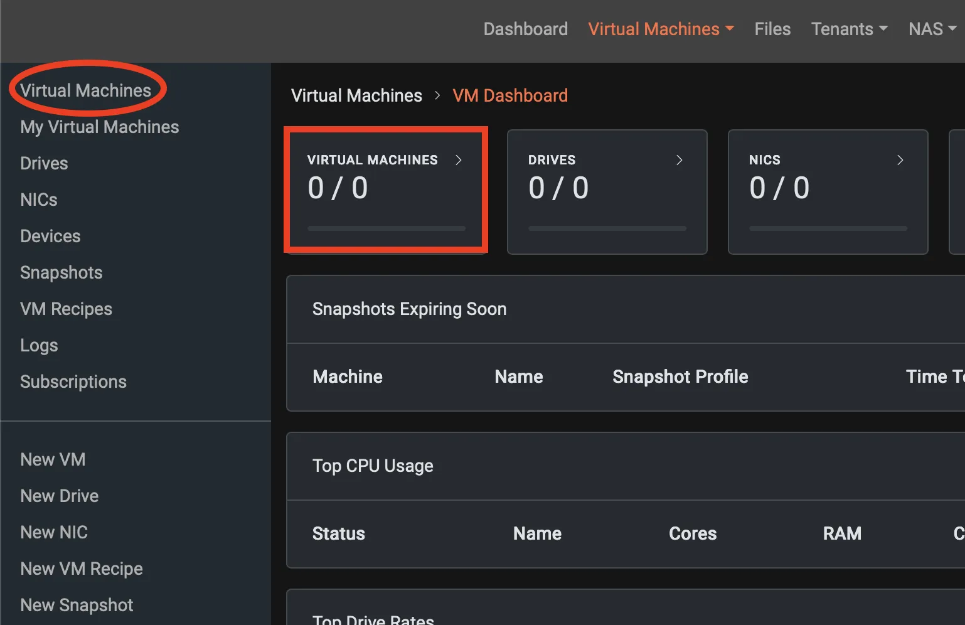The image size is (965, 625).
Task: Expand the NAS dropdown in the navbar
Action: pos(932,28)
